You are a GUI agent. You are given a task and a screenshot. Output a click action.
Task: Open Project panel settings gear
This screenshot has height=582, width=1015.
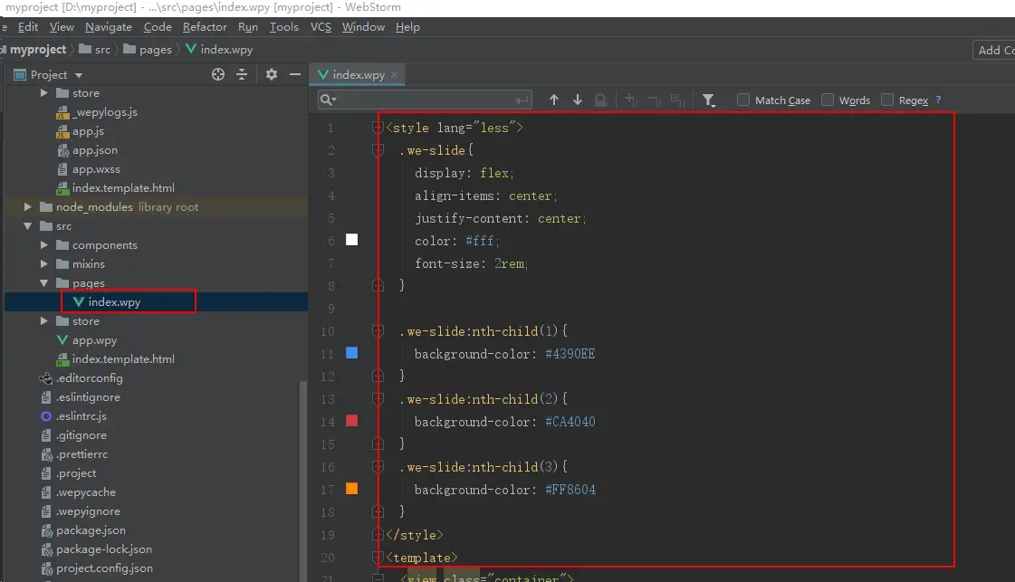point(272,74)
